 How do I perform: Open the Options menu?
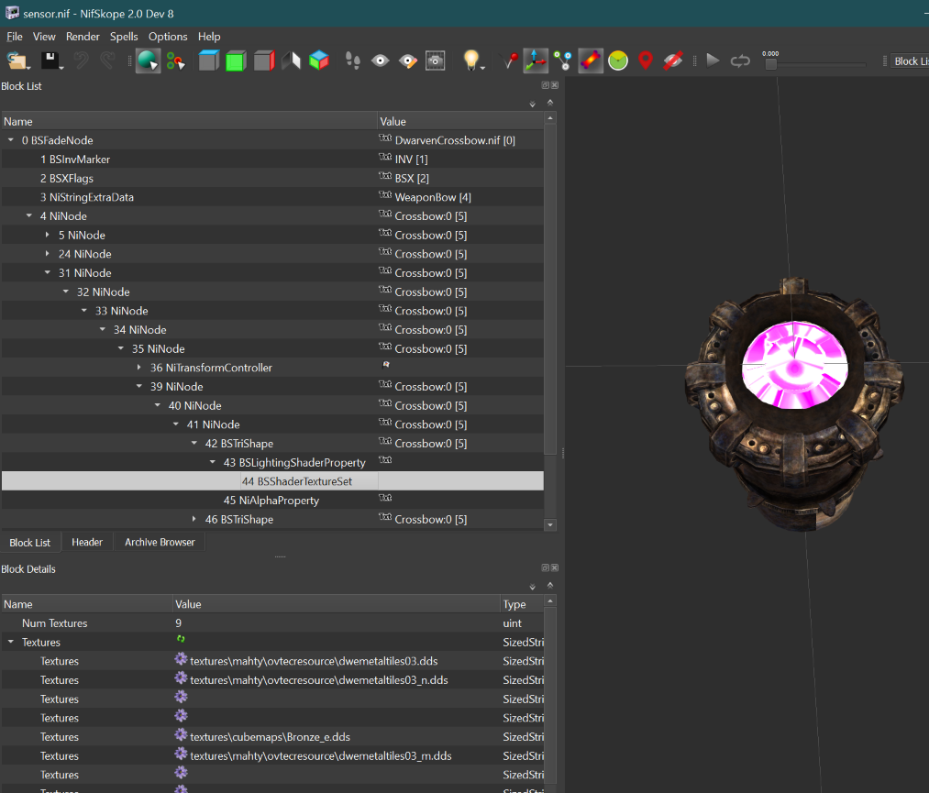coord(168,37)
